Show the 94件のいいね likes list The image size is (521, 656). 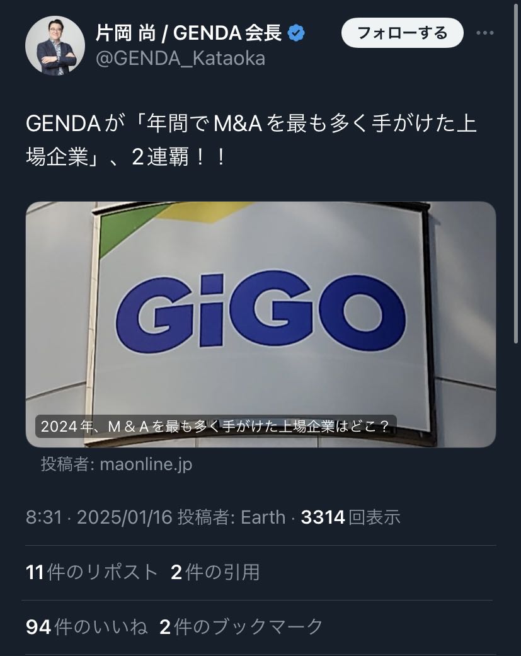[86, 627]
